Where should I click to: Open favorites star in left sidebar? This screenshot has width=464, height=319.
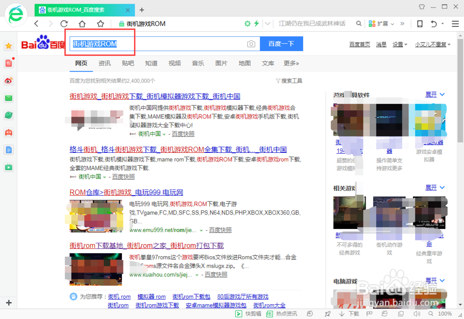click(x=8, y=46)
